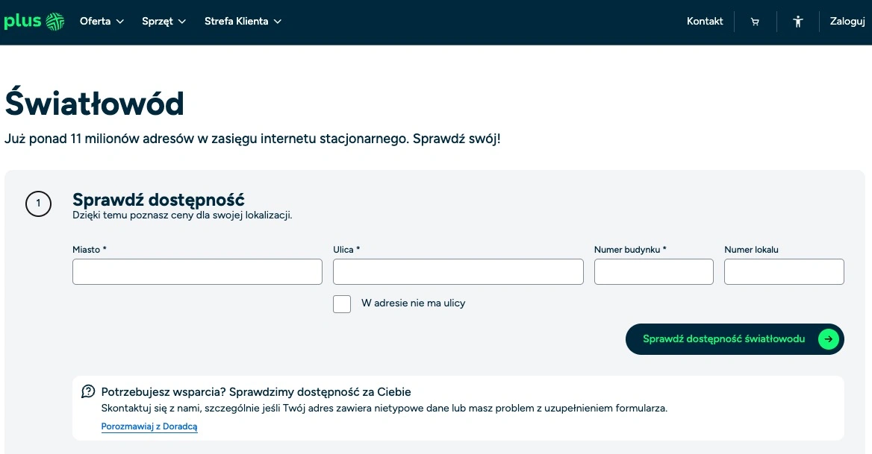
Task: Click the support chat bubble icon
Action: [x=88, y=391]
